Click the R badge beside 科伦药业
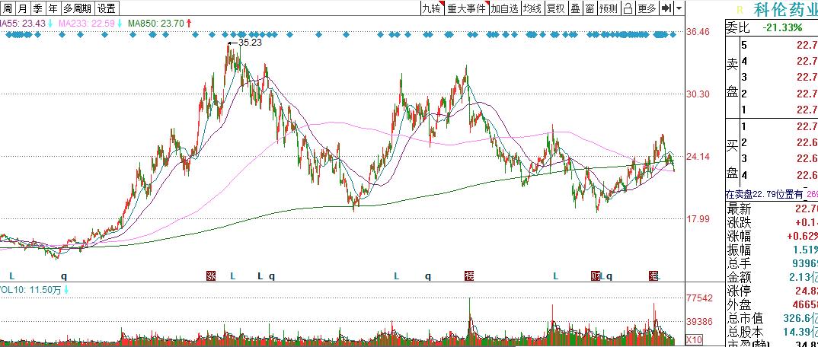The height and width of the screenshot is (347, 818). [739, 10]
